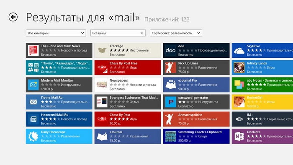Screen dimensions: 293x165
Task: Click the 'Новости@Mail.Ru' app name
Action: click(54, 115)
